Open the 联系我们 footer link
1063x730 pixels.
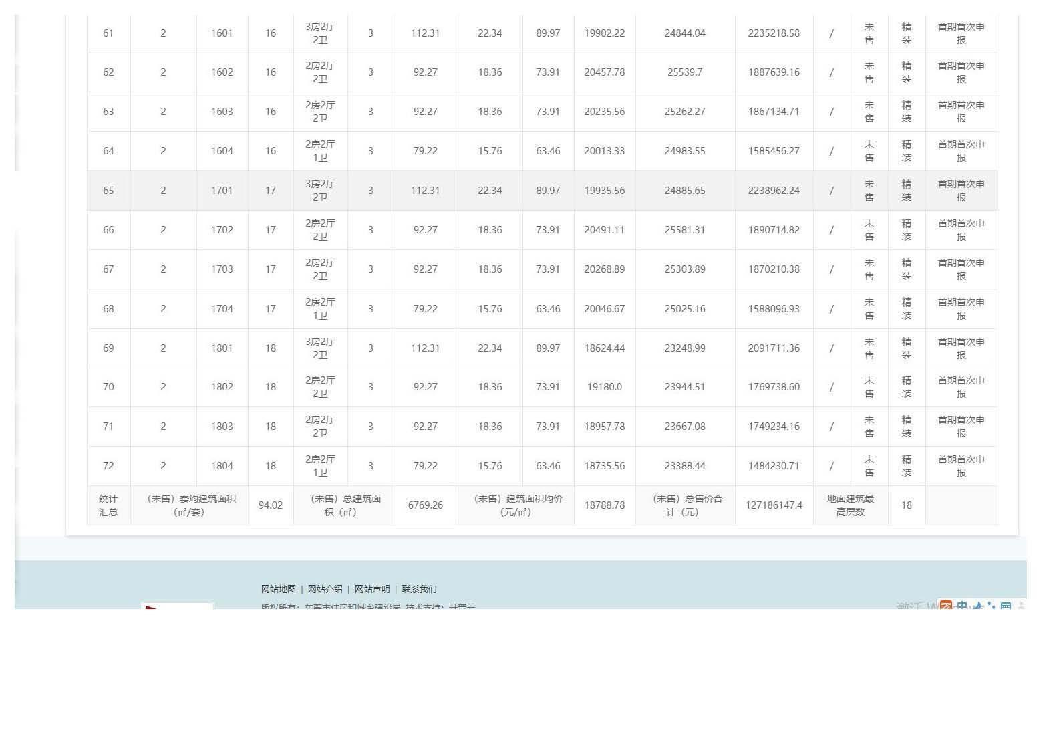click(x=419, y=589)
